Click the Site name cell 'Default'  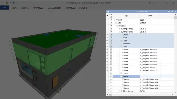143,23
